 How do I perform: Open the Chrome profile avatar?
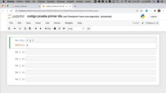159,11
